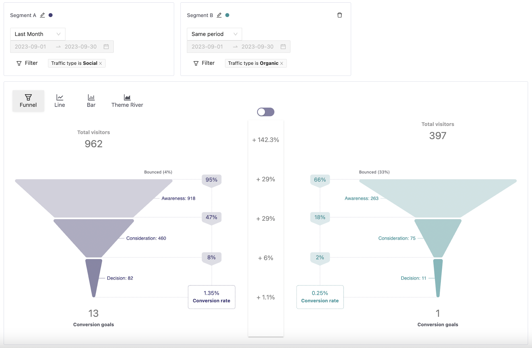Open the Theme River visualization
The width and height of the screenshot is (532, 348).
pyautogui.click(x=127, y=100)
